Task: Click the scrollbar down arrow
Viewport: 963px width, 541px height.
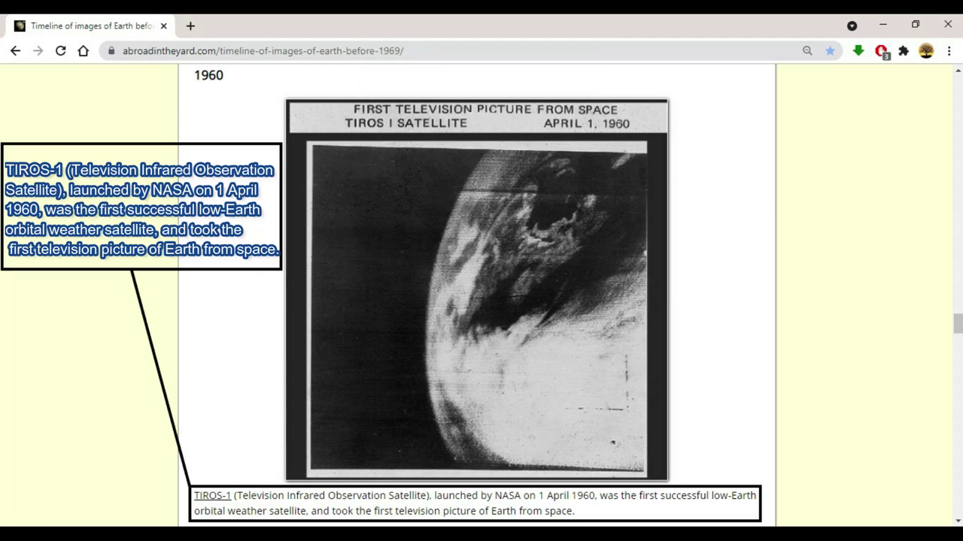Action: 957,520
